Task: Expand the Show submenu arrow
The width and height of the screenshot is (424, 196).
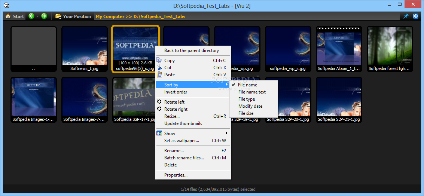Action: coord(227,133)
